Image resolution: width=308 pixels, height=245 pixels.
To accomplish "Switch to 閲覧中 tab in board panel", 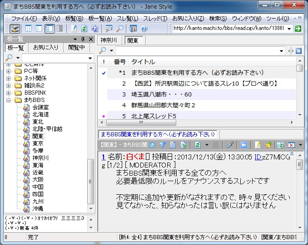I will click(x=76, y=48).
